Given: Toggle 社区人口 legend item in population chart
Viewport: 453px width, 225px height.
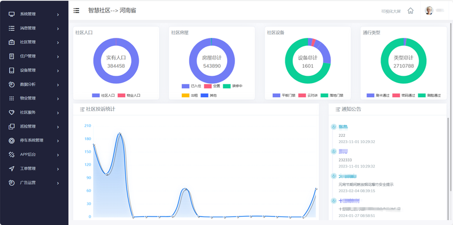Looking at the screenshot, I should click(104, 95).
